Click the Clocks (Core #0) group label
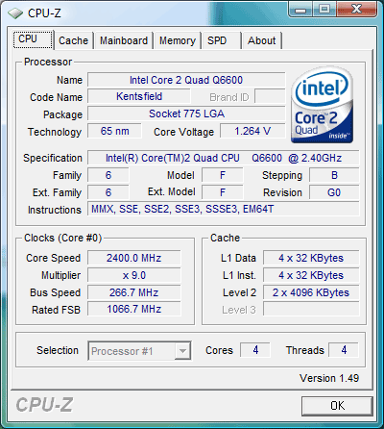 point(62,239)
